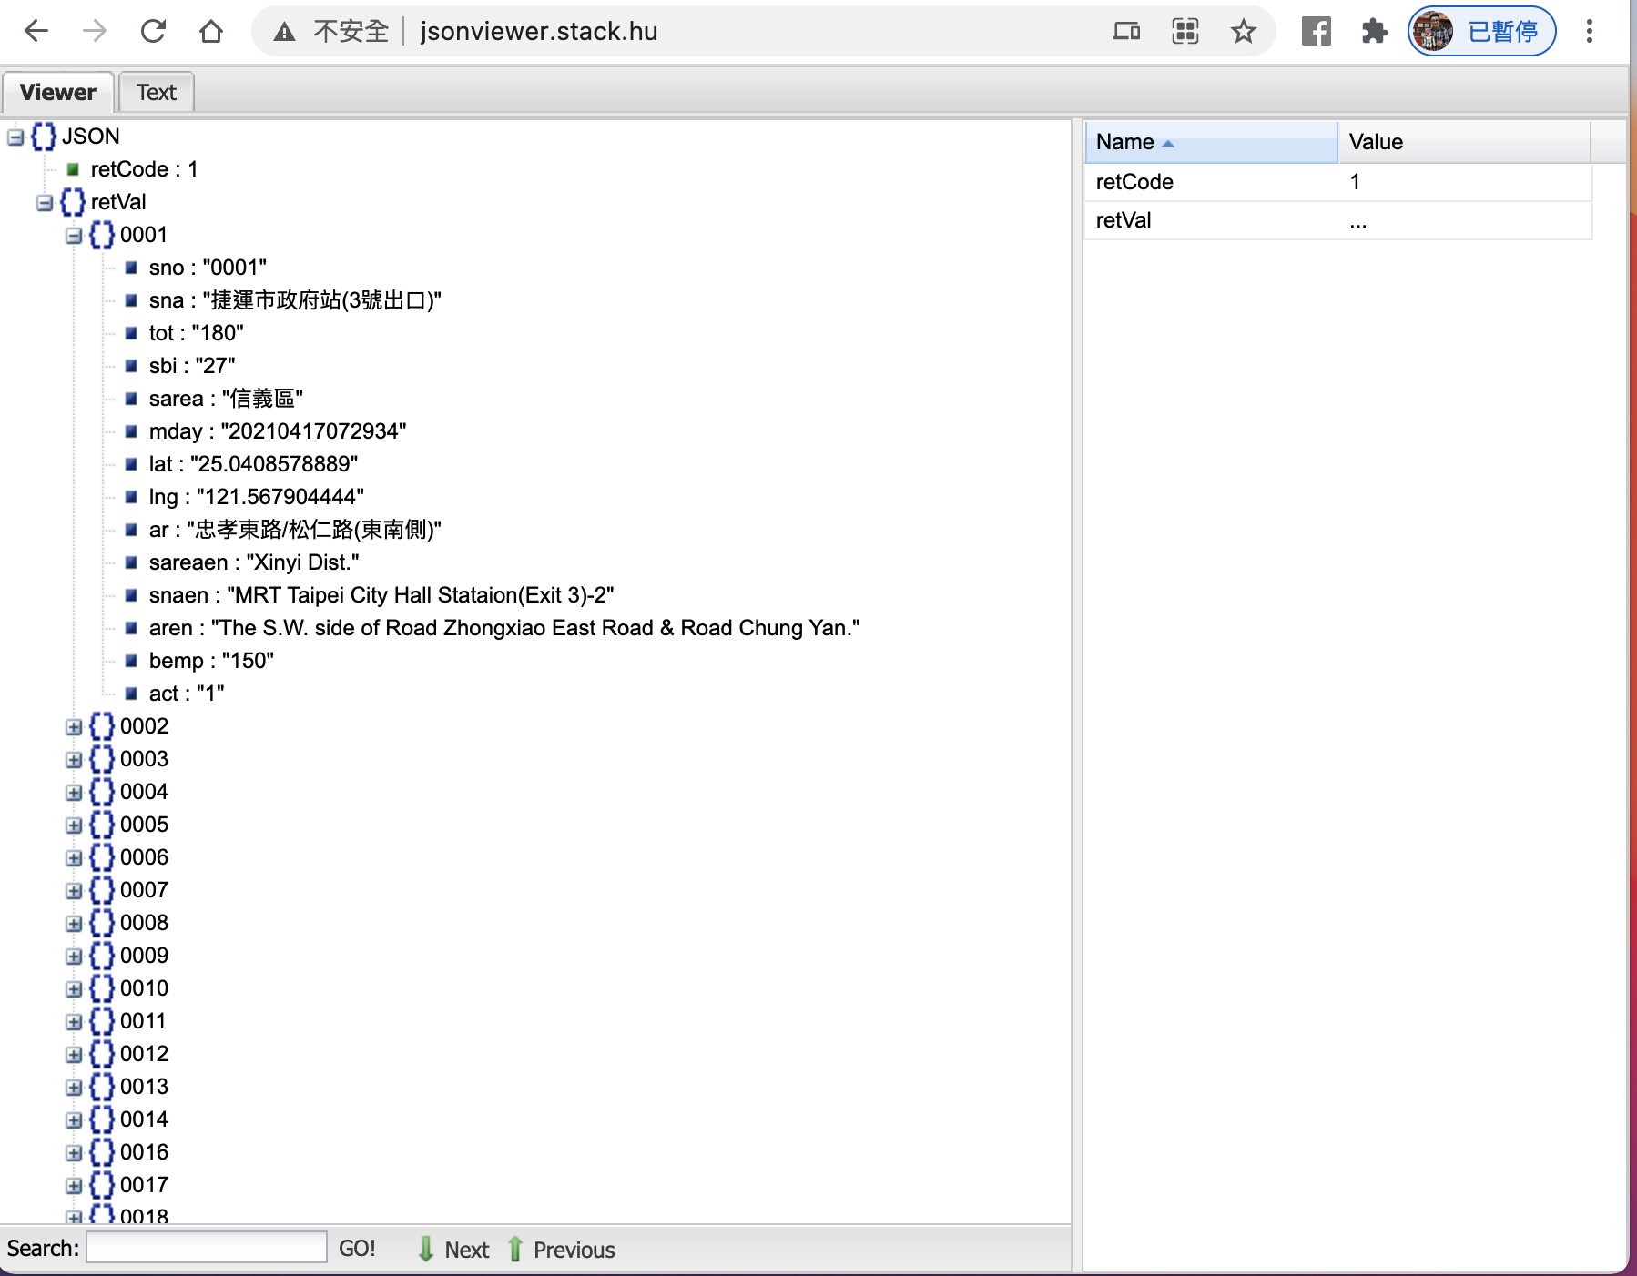Expand the 0017 node

(74, 1186)
